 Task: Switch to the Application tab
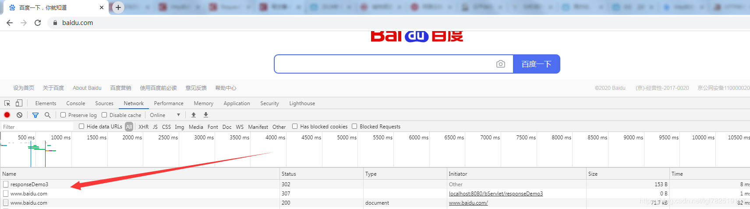(x=237, y=103)
